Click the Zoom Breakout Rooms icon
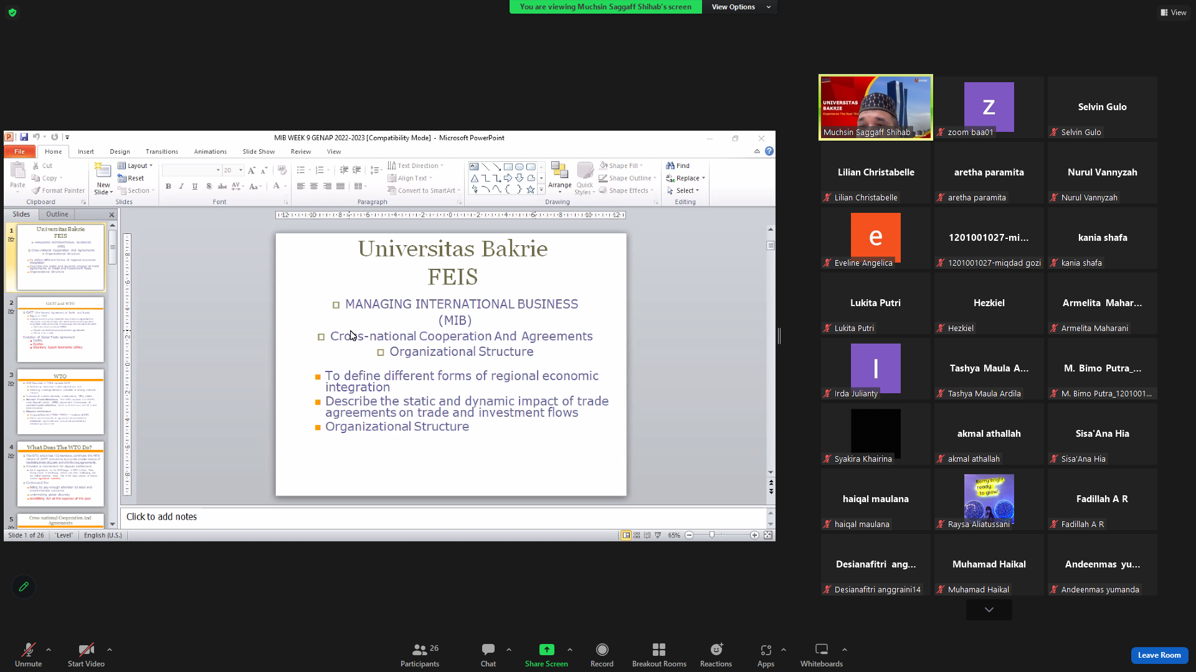Image resolution: width=1196 pixels, height=672 pixels. (659, 655)
